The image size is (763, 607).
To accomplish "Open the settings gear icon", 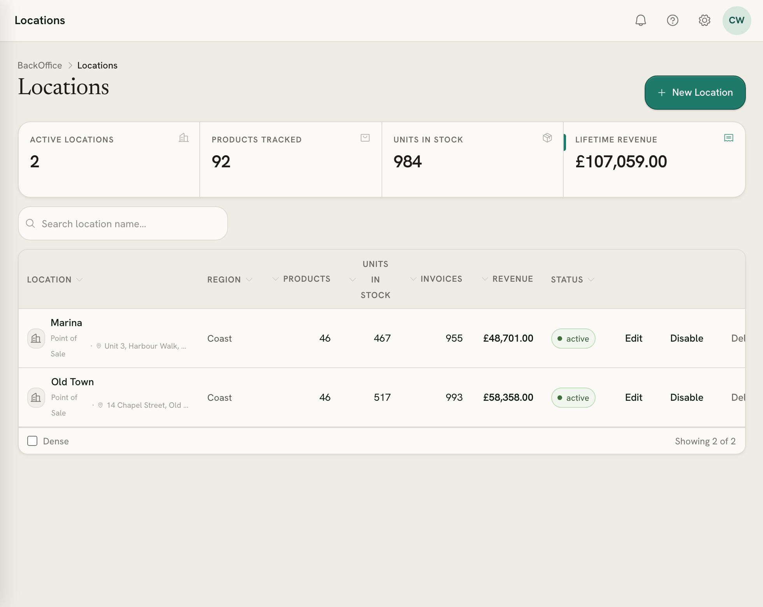I will [x=705, y=20].
